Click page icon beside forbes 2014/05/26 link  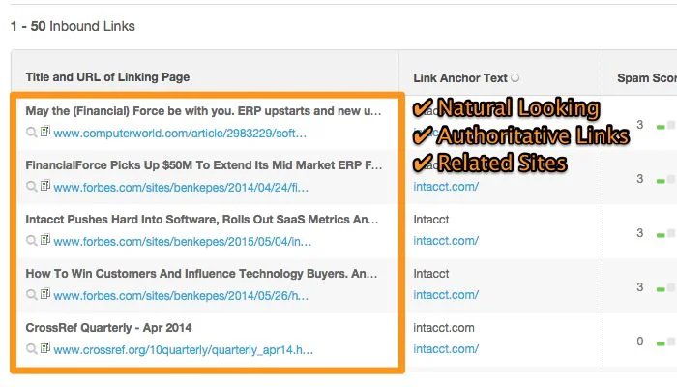point(45,294)
